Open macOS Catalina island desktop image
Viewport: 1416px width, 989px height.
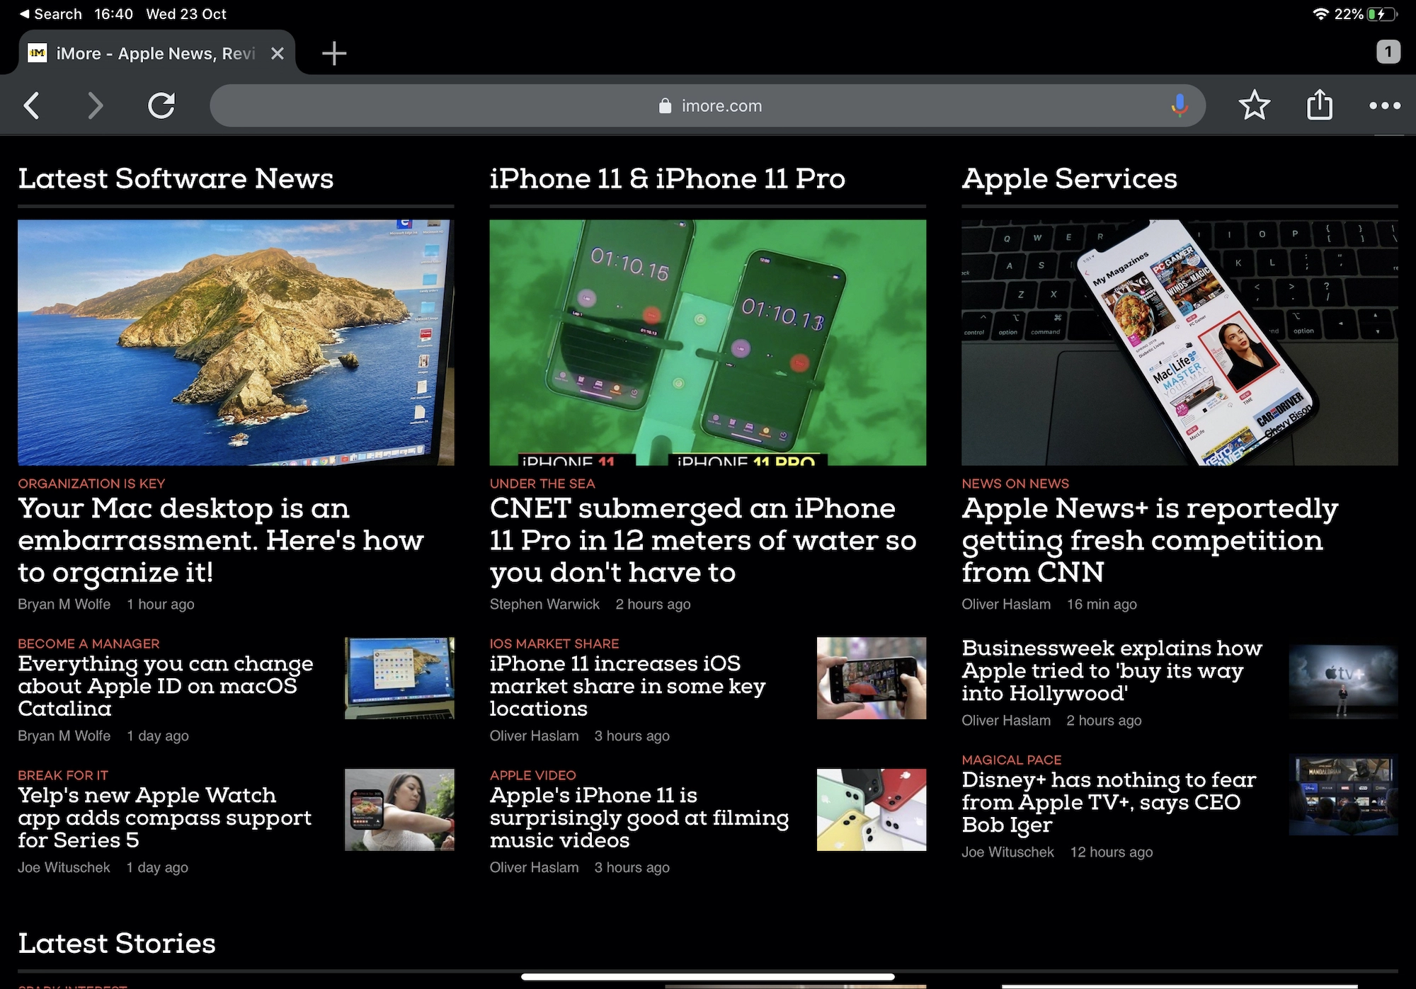point(236,343)
